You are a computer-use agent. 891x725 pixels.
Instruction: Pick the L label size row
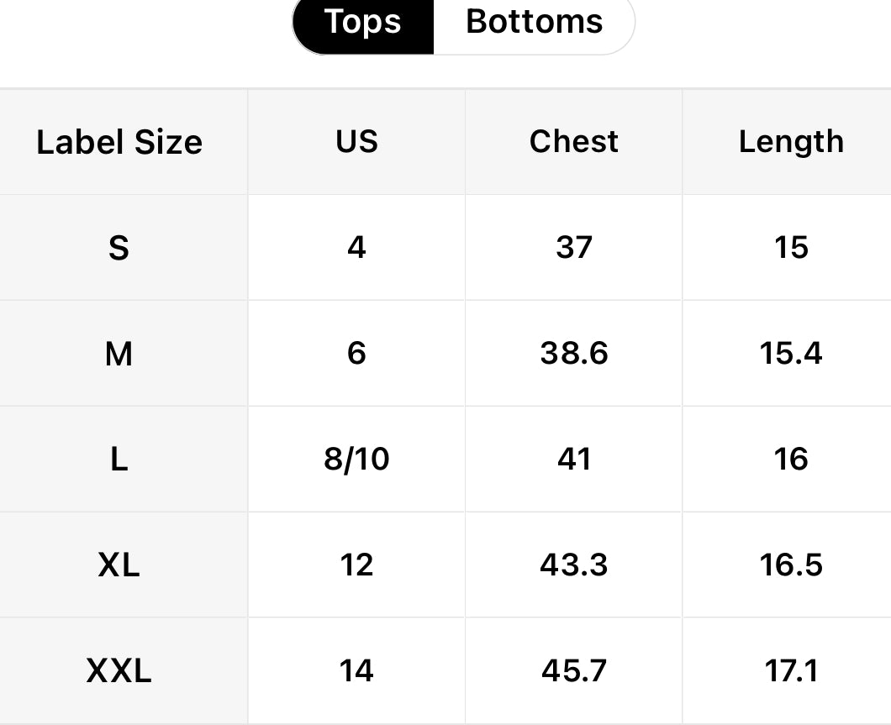point(119,460)
